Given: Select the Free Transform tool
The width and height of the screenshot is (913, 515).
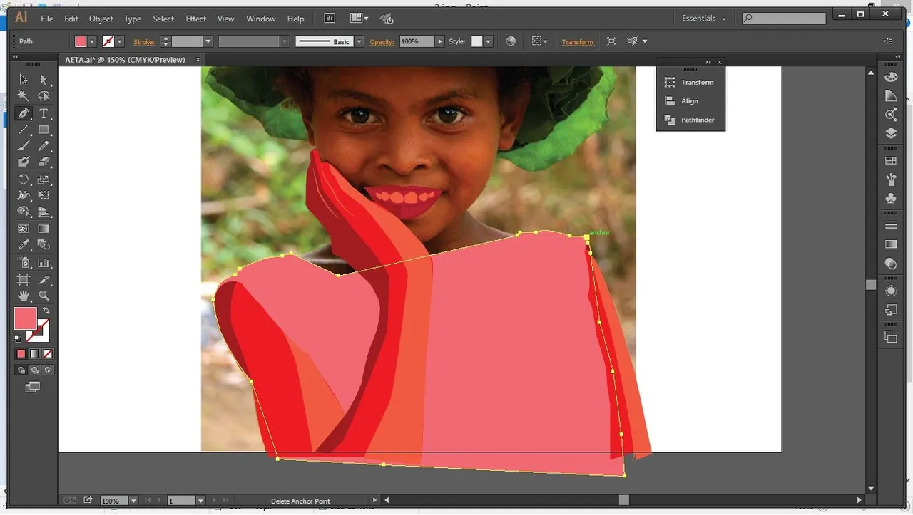Looking at the screenshot, I should pyautogui.click(x=44, y=196).
